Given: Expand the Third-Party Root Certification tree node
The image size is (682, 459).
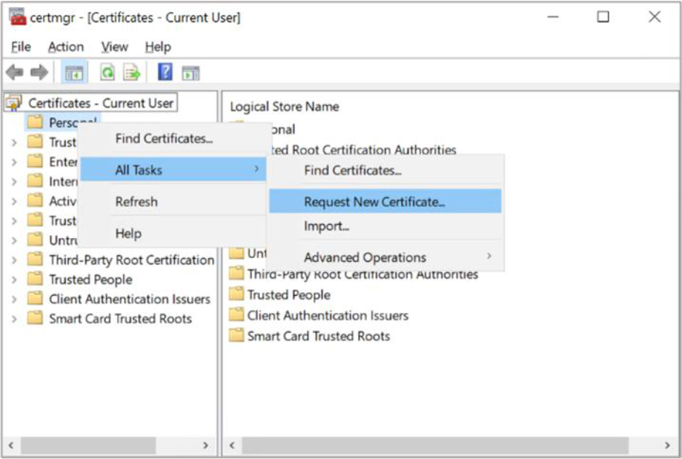Looking at the screenshot, I should click(x=14, y=260).
